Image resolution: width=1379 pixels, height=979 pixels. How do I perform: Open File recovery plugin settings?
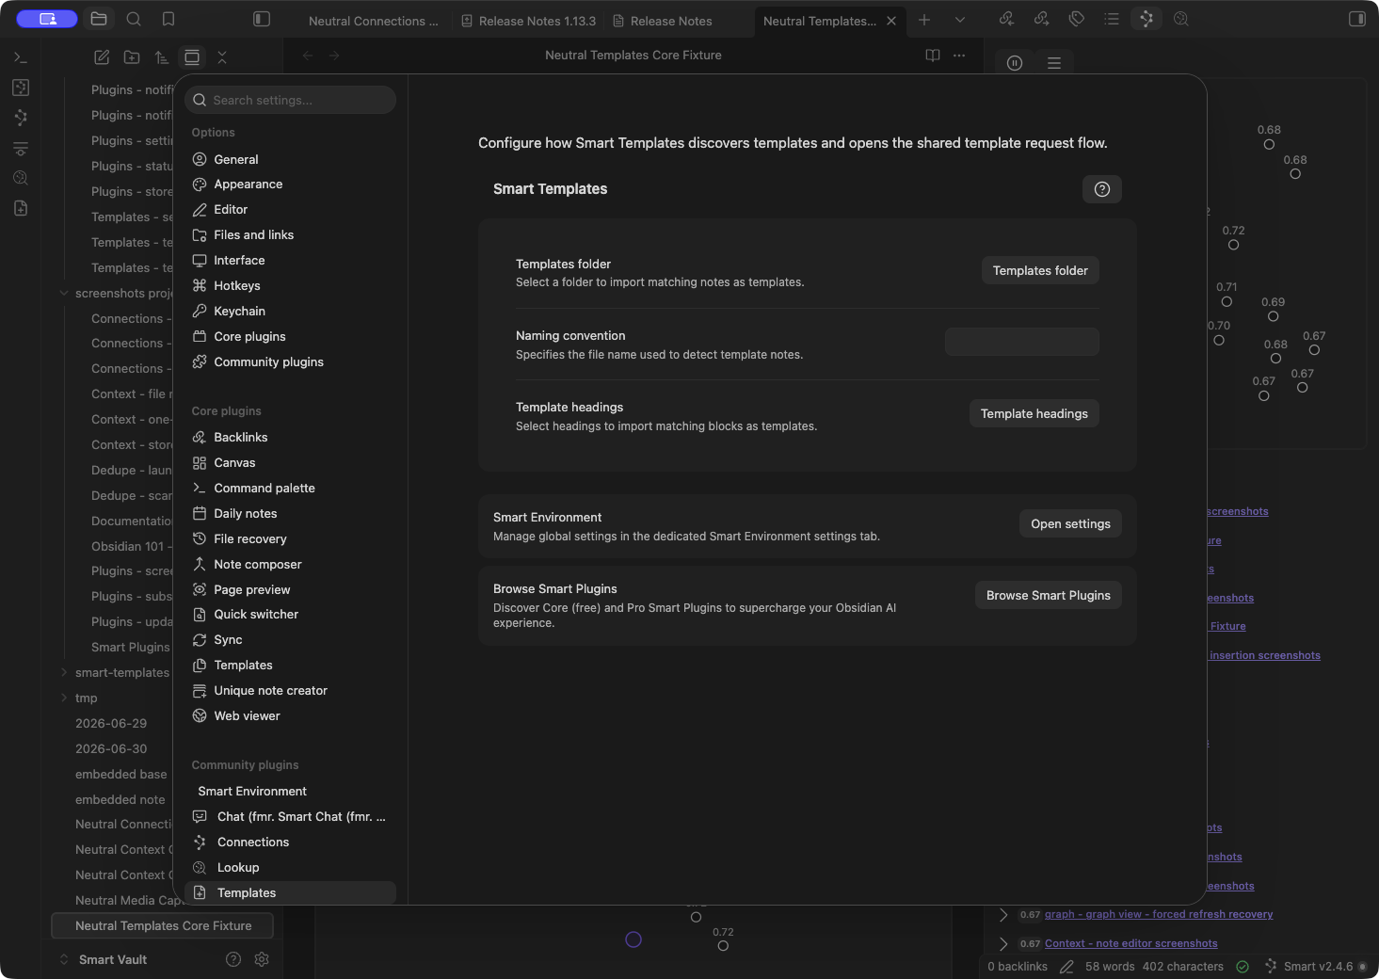click(290, 538)
